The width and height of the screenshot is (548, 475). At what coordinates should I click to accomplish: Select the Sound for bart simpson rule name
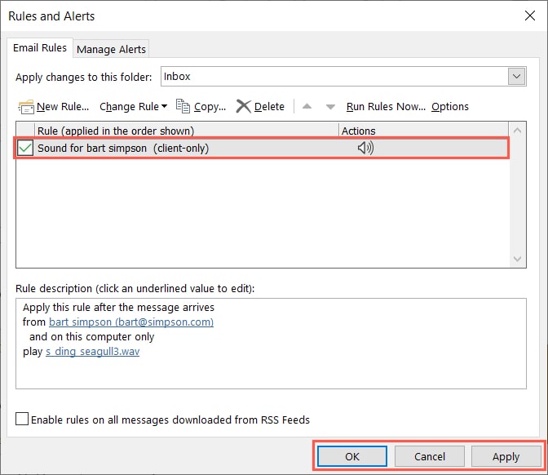coord(123,149)
